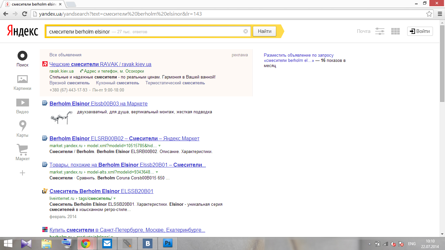Click the RAVAK favicon in the ad
The image size is (445, 250).
(45, 64)
